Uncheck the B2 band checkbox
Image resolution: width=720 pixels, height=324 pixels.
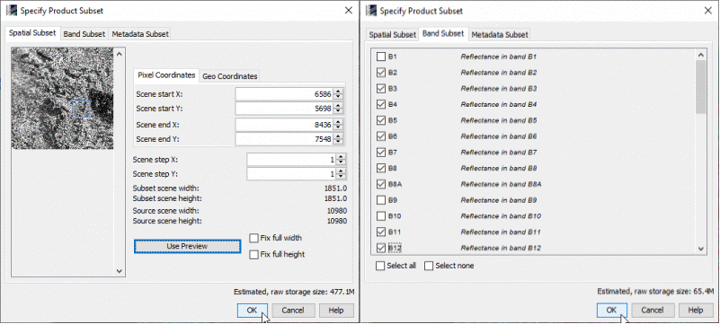381,73
